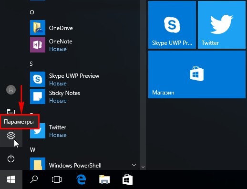Open the Twitter live tile
247x189 pixels.
coord(222,25)
